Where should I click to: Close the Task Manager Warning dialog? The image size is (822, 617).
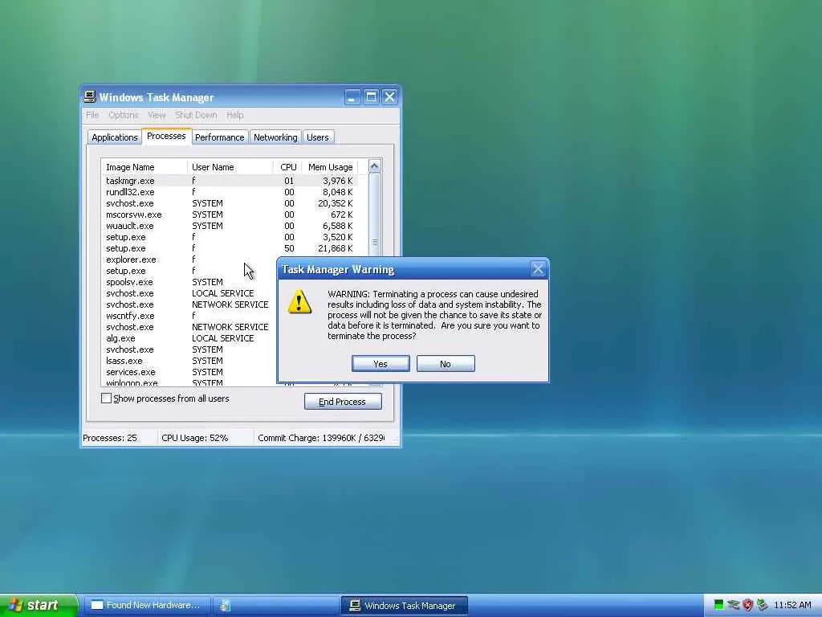click(x=538, y=269)
